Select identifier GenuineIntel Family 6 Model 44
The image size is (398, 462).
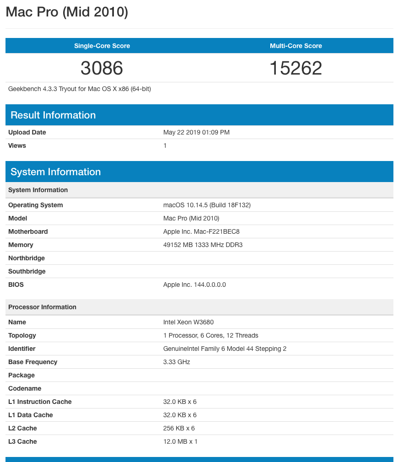[x=225, y=349]
